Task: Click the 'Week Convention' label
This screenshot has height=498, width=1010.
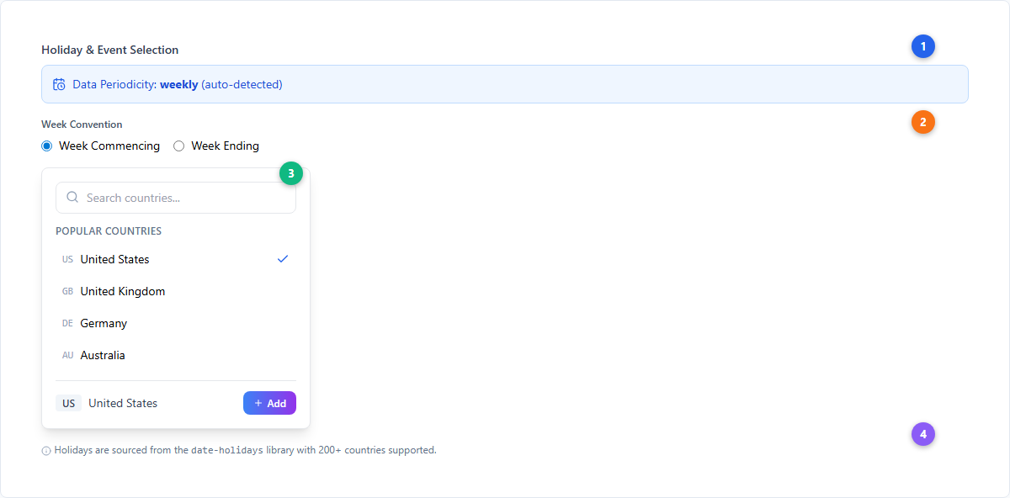Action: 82,124
